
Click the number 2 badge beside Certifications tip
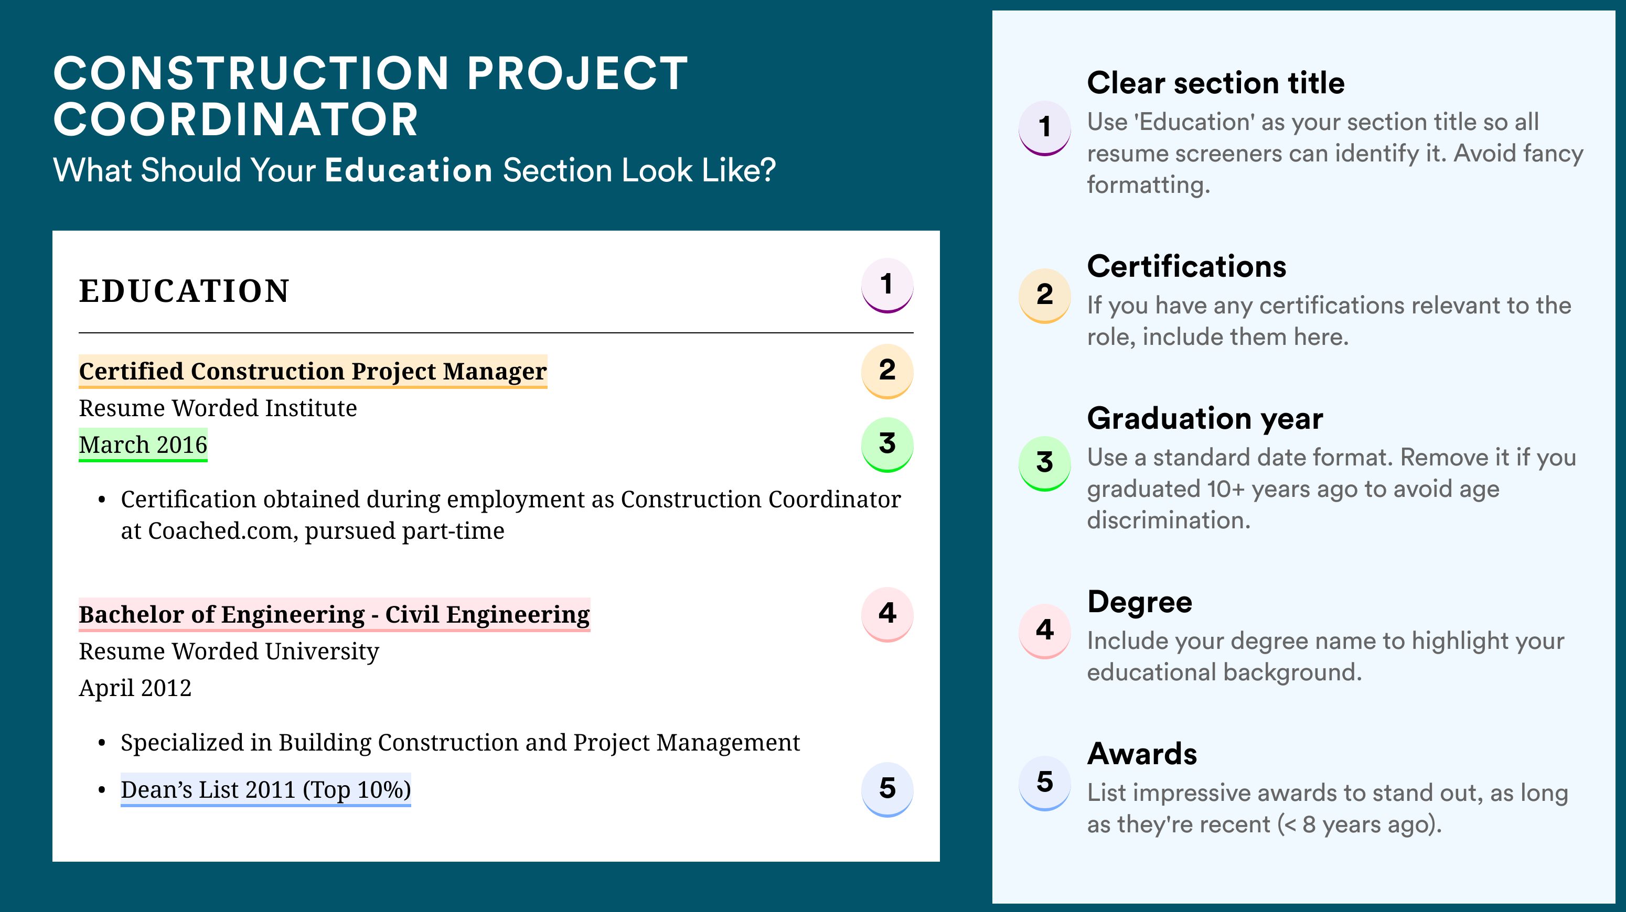1044,296
